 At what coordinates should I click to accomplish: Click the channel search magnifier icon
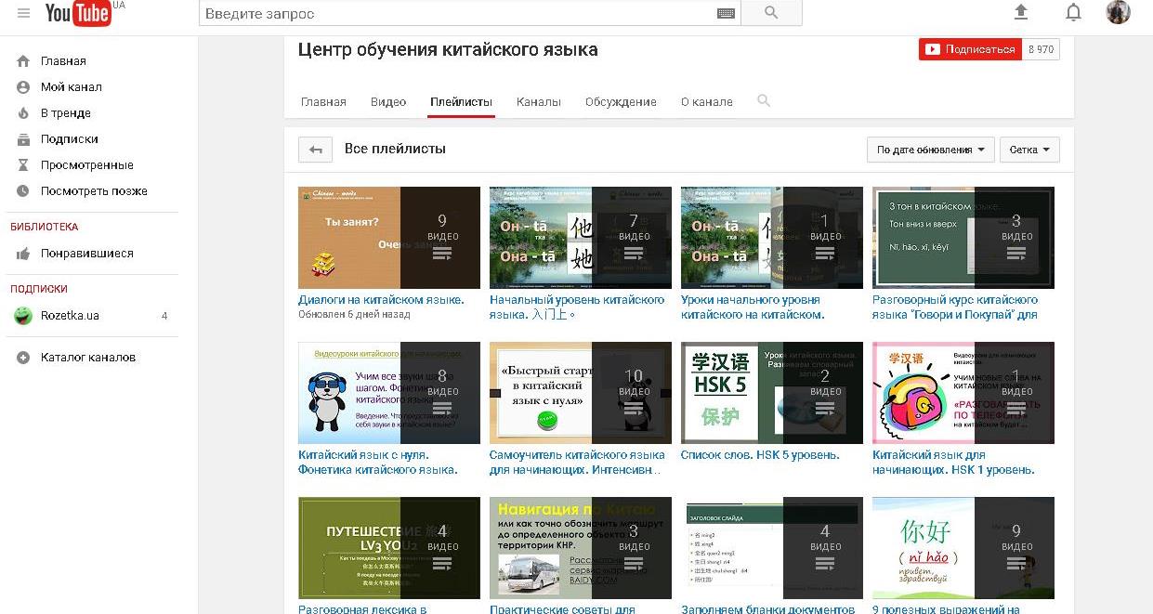coord(764,101)
